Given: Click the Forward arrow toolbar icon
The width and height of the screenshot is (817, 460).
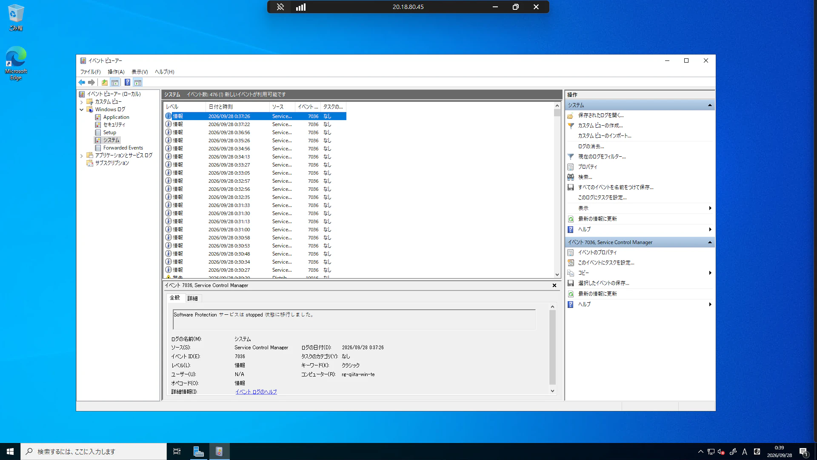Looking at the screenshot, I should point(91,83).
